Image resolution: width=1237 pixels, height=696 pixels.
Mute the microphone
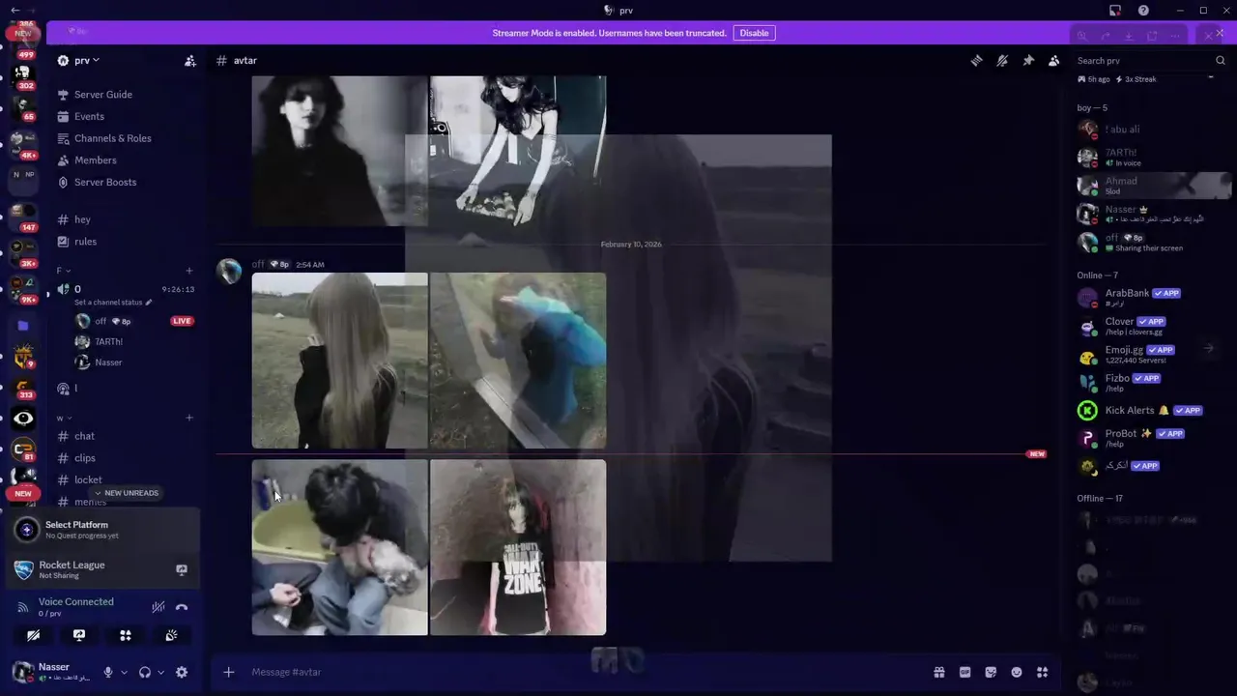[108, 672]
